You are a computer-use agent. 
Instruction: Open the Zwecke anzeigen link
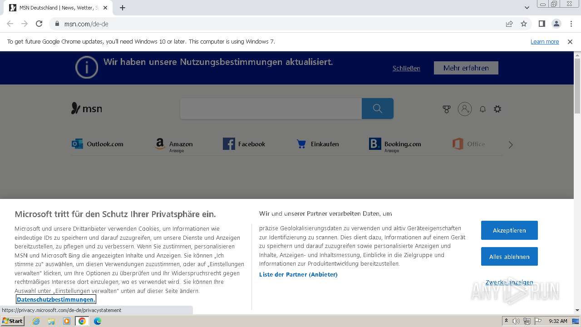pyautogui.click(x=509, y=282)
